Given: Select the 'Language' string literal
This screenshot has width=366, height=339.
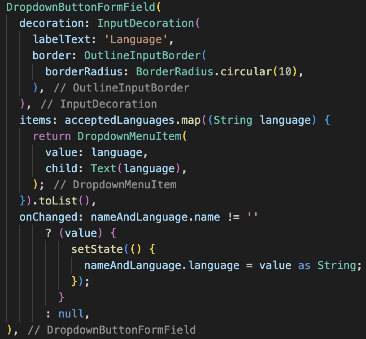Looking at the screenshot, I should [x=136, y=39].
